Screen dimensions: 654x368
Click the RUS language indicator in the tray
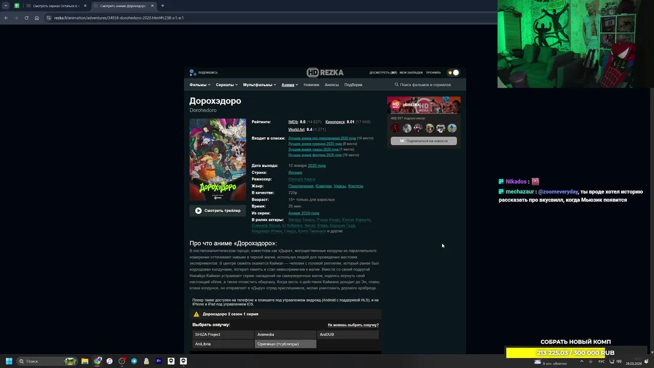[602, 362]
